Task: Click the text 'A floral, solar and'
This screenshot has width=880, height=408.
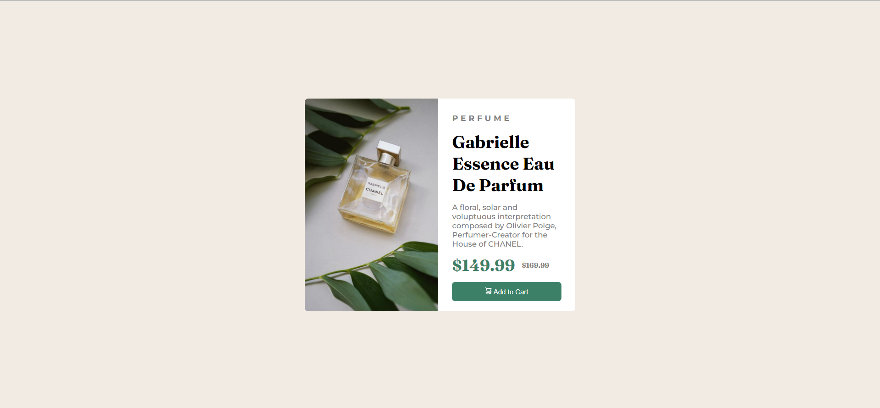Action: tap(484, 207)
